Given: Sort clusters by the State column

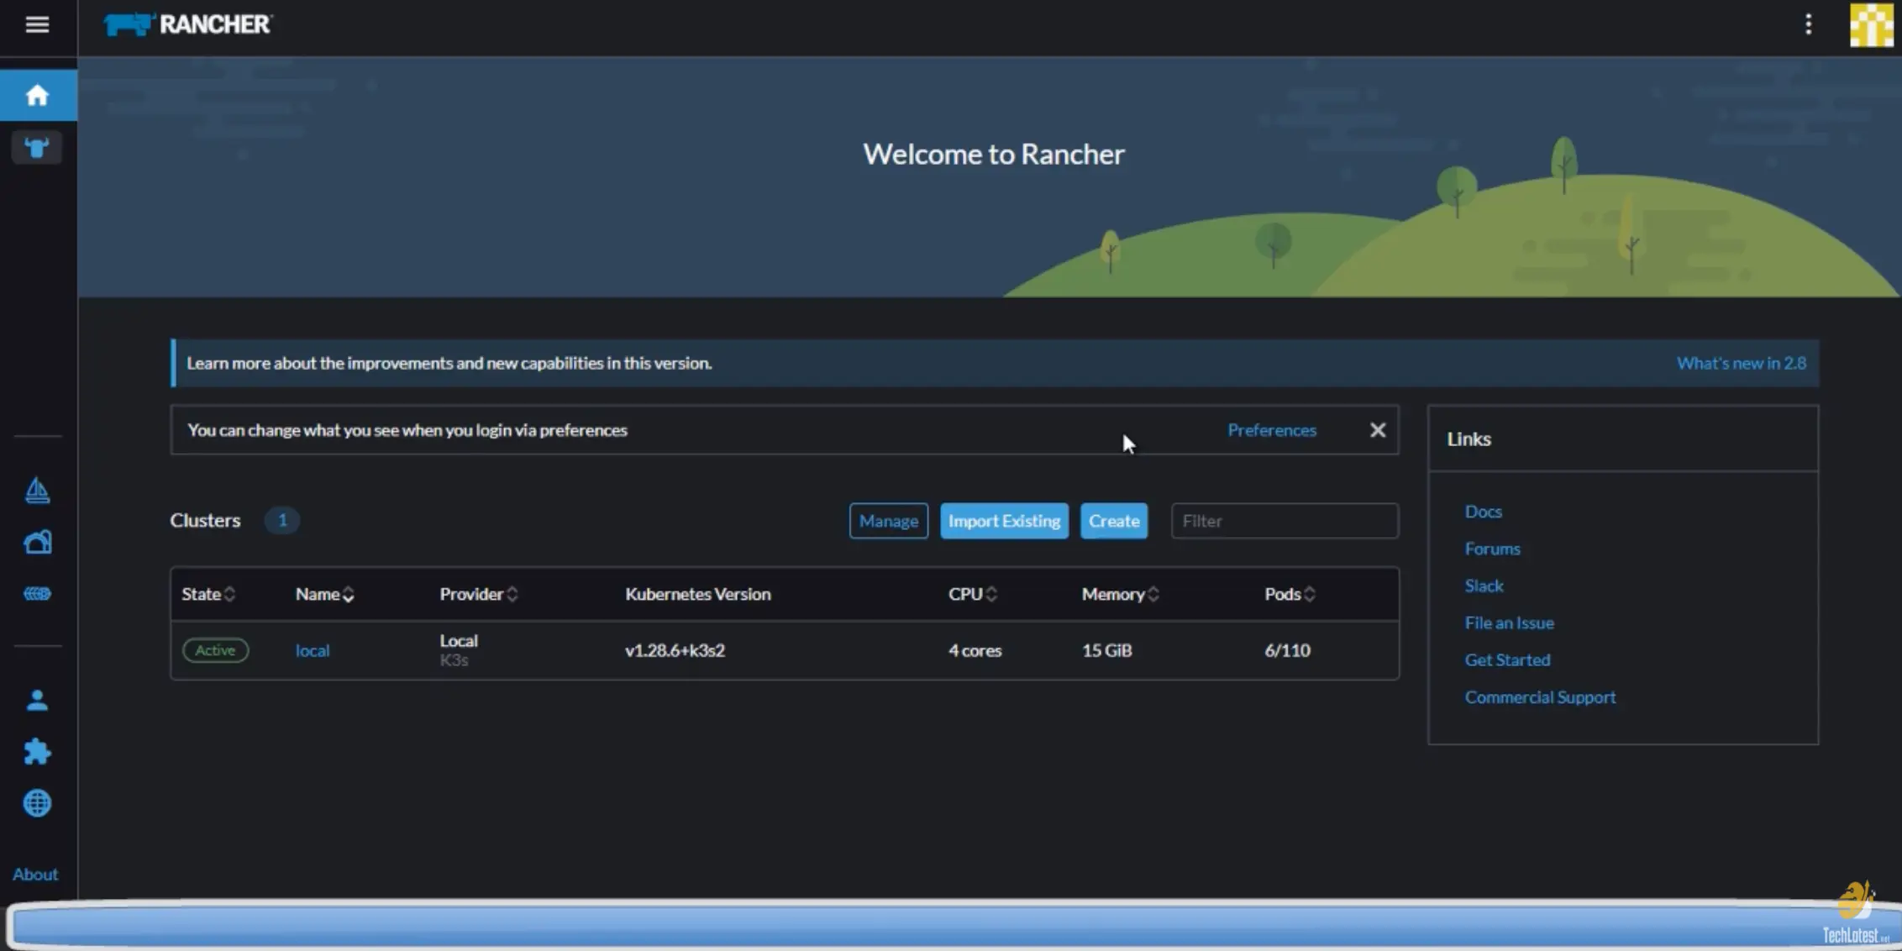Looking at the screenshot, I should pyautogui.click(x=208, y=594).
